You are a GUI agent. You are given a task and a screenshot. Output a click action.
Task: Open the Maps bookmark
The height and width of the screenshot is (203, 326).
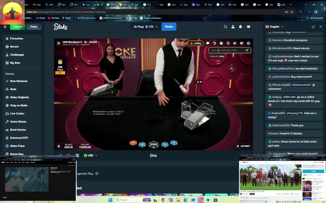pos(66,18)
